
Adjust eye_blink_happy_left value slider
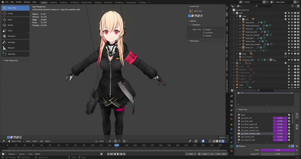click(x=280, y=124)
